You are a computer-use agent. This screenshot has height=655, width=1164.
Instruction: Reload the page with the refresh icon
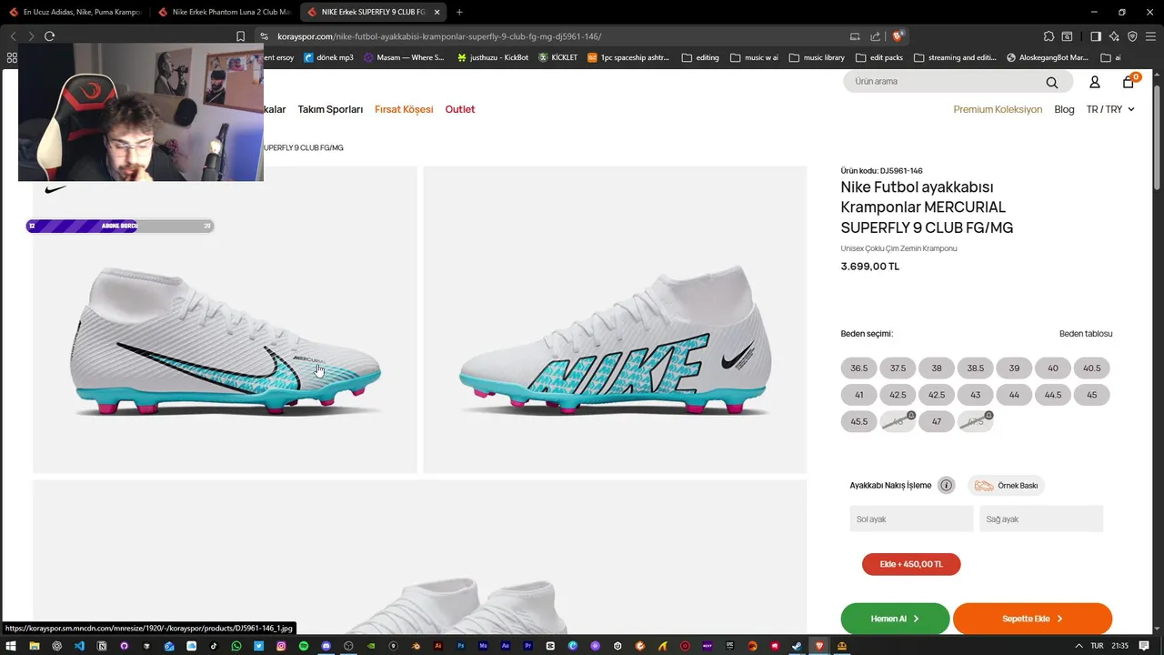click(x=49, y=36)
